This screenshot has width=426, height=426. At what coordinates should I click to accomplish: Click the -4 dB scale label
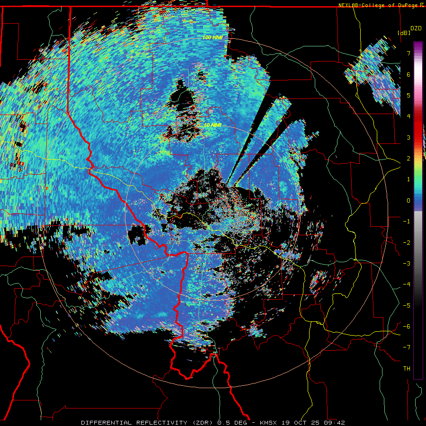click(x=407, y=284)
